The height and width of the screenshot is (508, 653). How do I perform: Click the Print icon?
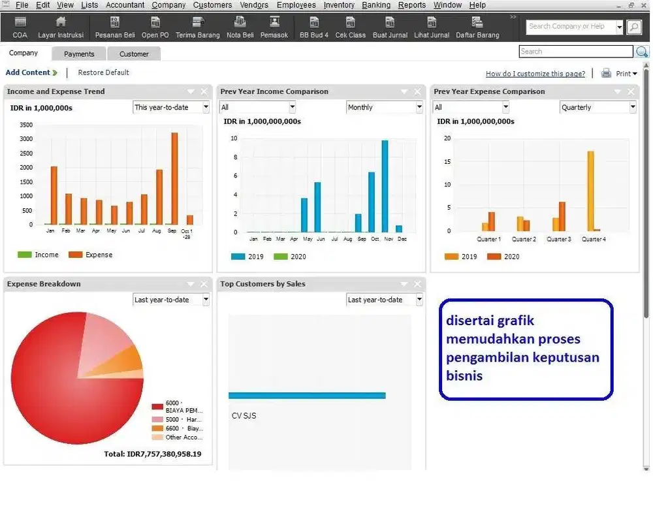606,73
